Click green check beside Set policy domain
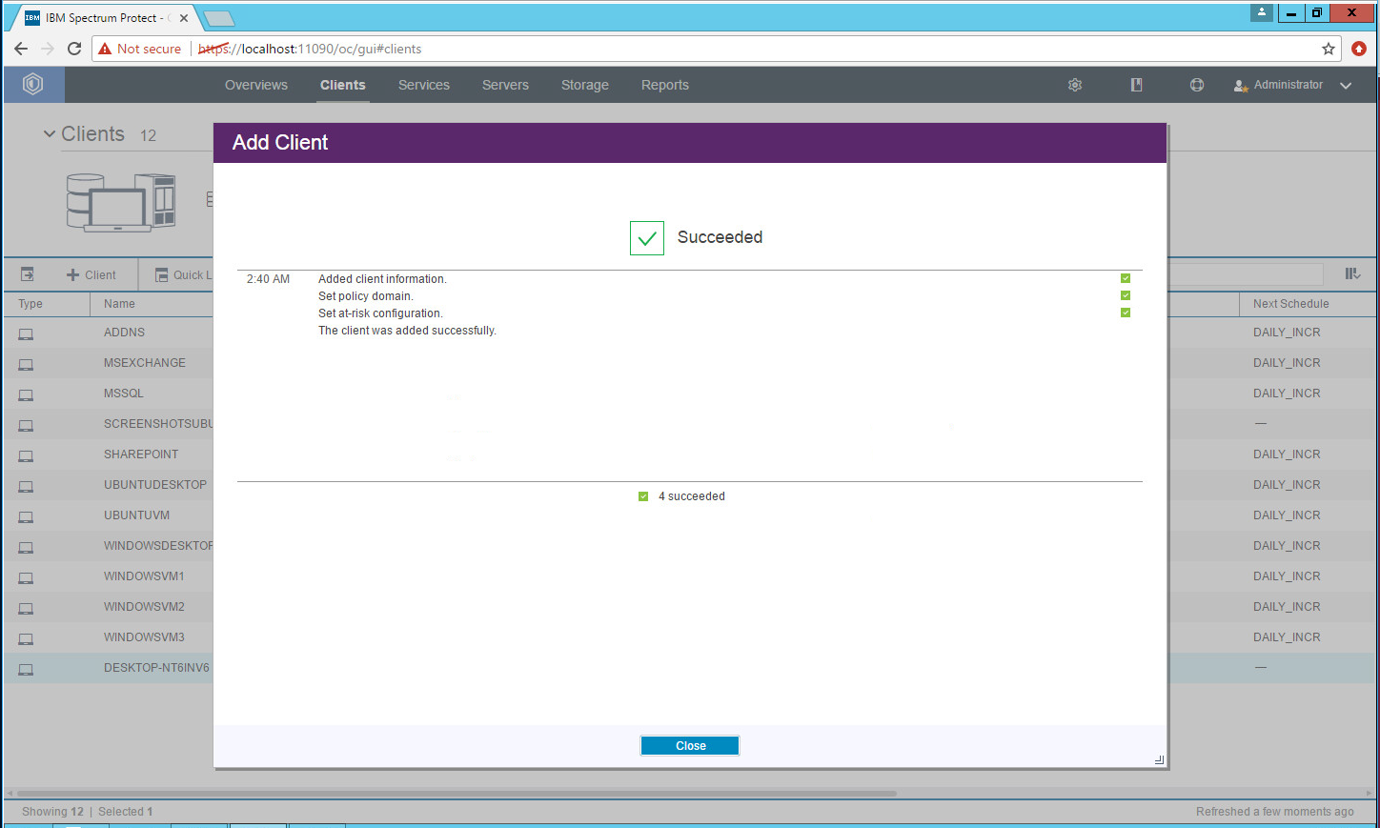The image size is (1380, 828). pos(1125,295)
